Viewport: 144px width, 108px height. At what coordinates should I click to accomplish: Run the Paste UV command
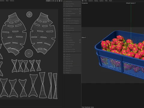72,57
